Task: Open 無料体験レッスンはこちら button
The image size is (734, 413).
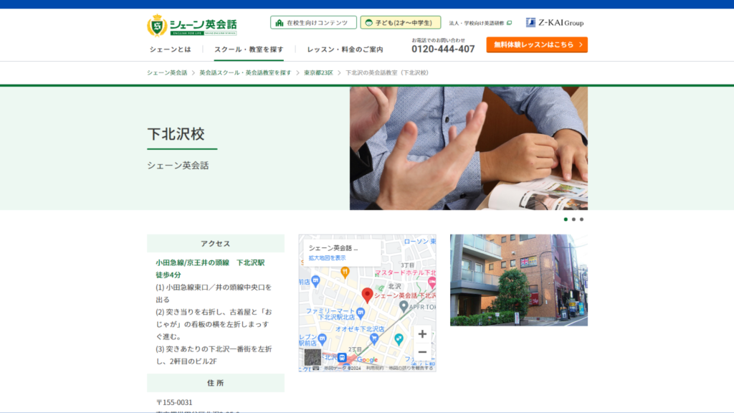Action: (537, 44)
